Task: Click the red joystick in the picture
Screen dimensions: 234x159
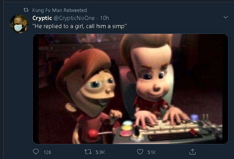Action: point(93,134)
